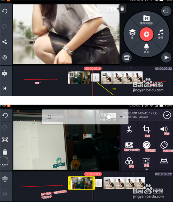173x202 pixels.
Task: Open the three-dots more options
Action: 5,164
